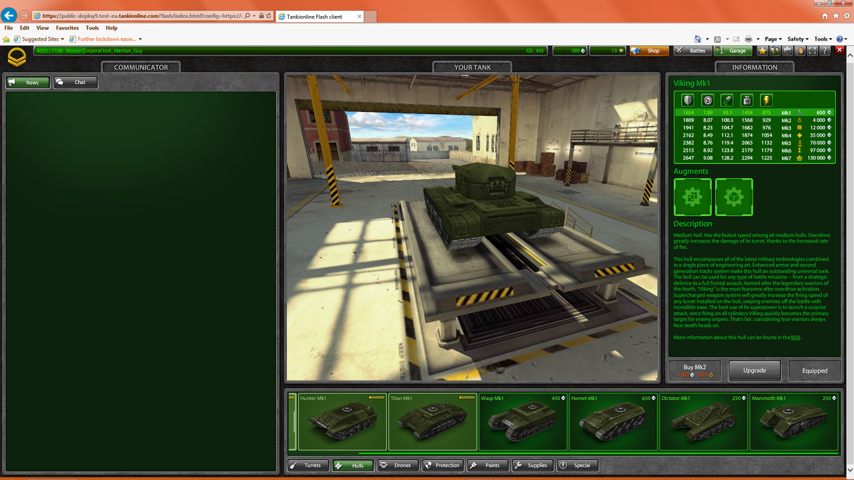Open the IE help icon in command bar
The height and width of the screenshot is (480, 854).
tap(839, 39)
